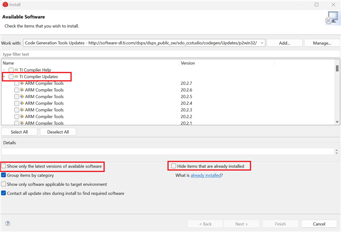Open the Work with site dropdown
The height and width of the screenshot is (232, 341).
[x=262, y=43]
